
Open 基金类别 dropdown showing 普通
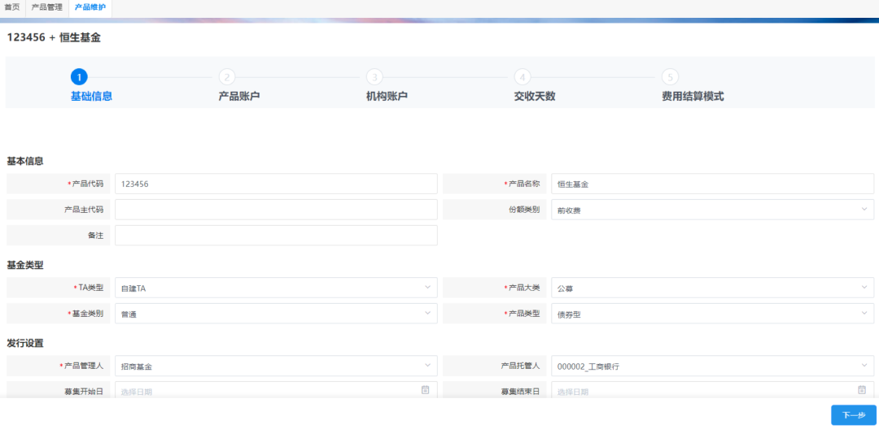pos(276,314)
